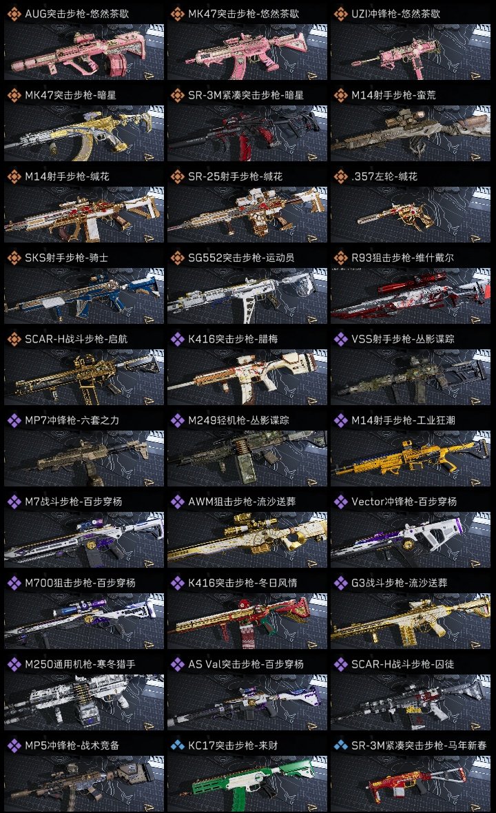Select the K416突击步枪-冬日风情 skin image
The image size is (496, 813).
(x=247, y=621)
